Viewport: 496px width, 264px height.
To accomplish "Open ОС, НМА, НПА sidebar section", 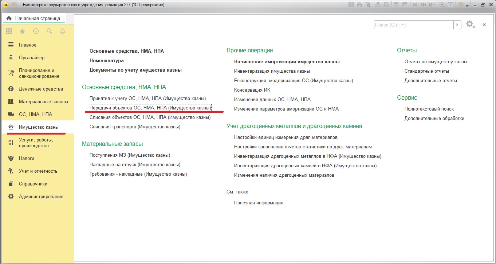I will coord(35,114).
